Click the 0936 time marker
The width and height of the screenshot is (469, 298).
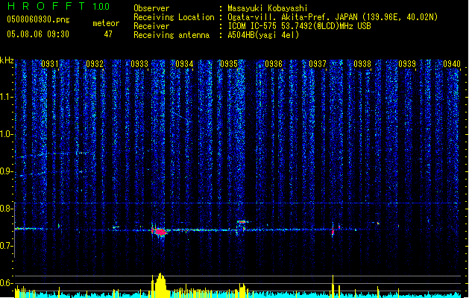[274, 64]
